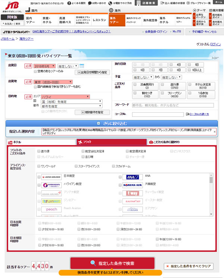This screenshot has height=278, width=224.
Task: Tick the 直行便 flight preference checkbox
Action: point(39,151)
